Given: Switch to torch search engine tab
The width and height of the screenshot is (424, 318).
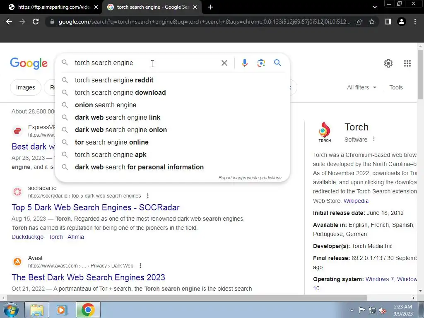Looking at the screenshot, I should coord(152,7).
